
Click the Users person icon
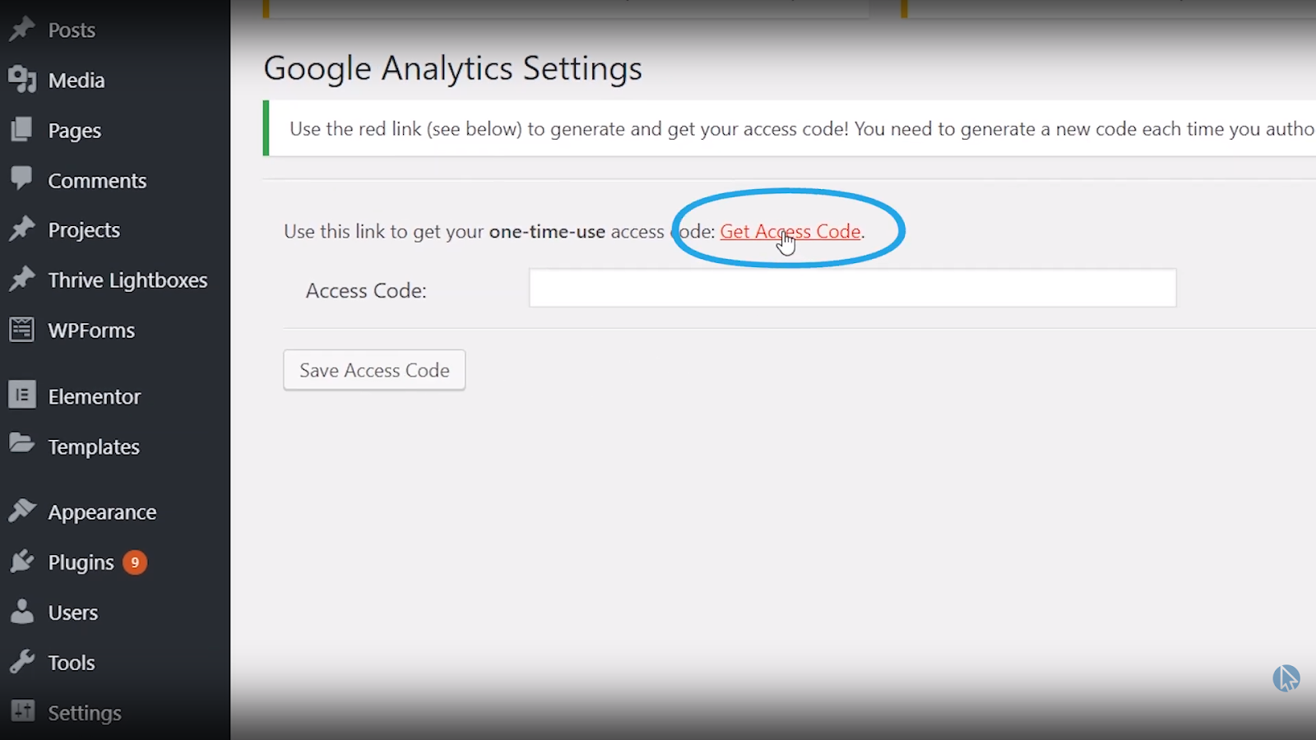(x=22, y=612)
